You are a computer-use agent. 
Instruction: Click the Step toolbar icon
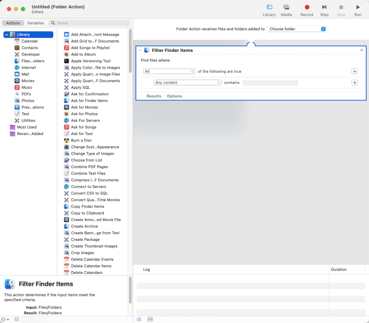click(324, 7)
